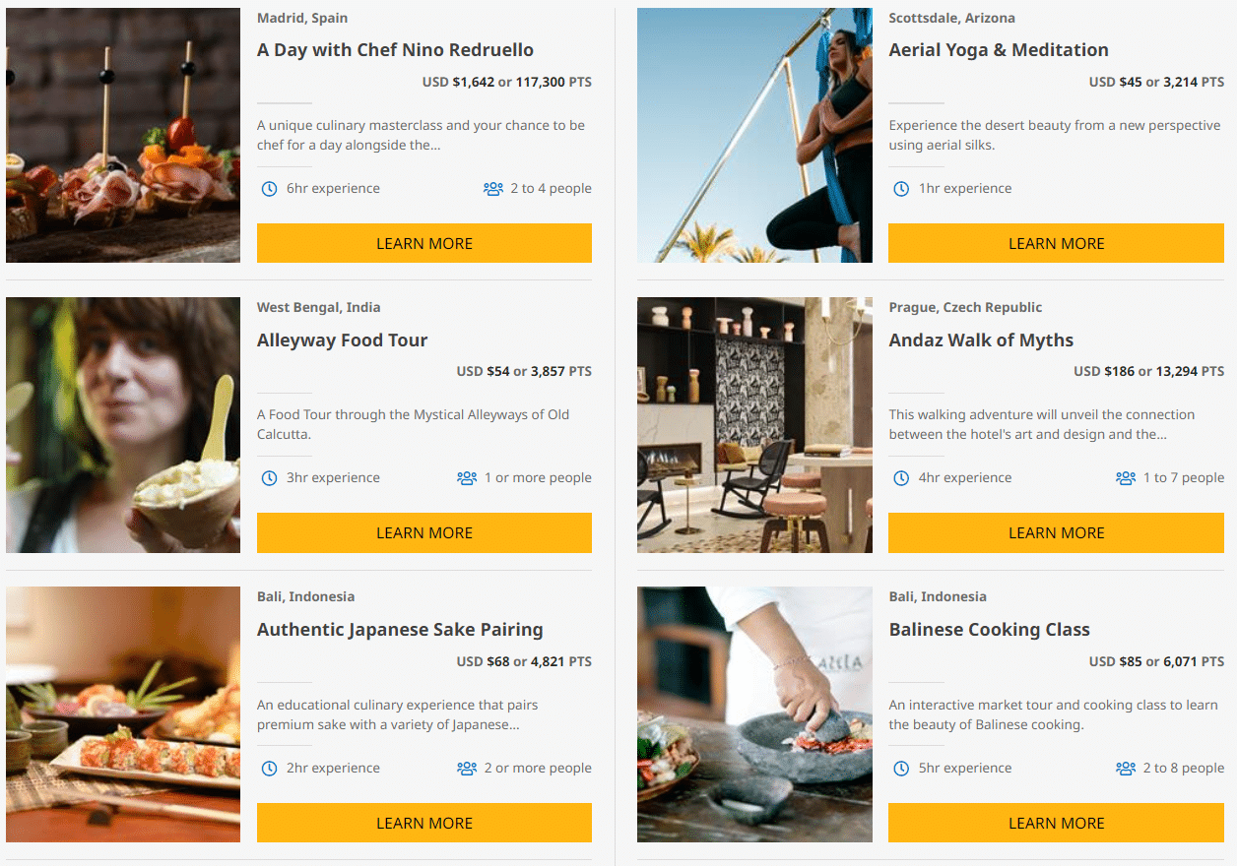Viewport: 1237px width, 866px height.
Task: Select the Alleyway Food Tour woman photo
Action: [123, 425]
